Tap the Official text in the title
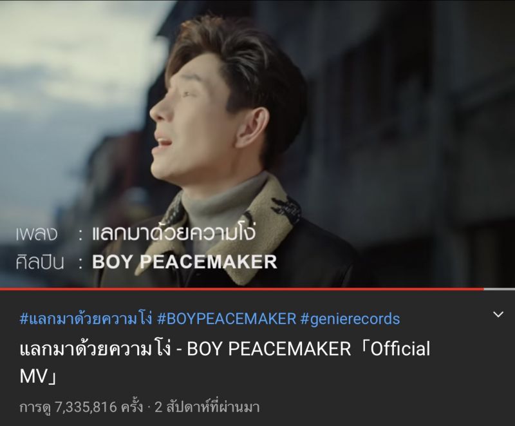Screen dimensions: 515x426 (400, 349)
